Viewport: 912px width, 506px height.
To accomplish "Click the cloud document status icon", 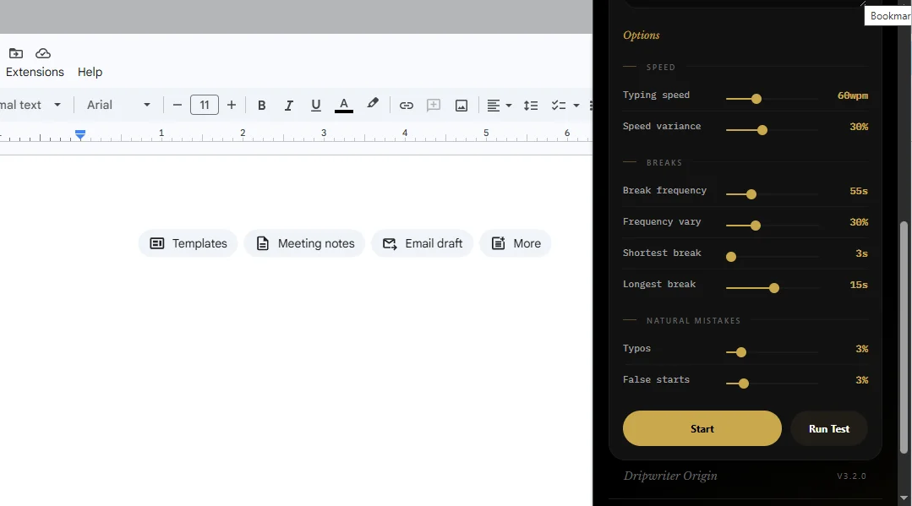I will 43,53.
